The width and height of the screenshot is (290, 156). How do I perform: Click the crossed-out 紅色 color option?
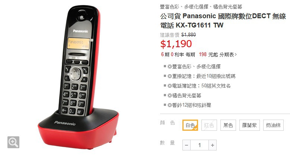click(209, 125)
